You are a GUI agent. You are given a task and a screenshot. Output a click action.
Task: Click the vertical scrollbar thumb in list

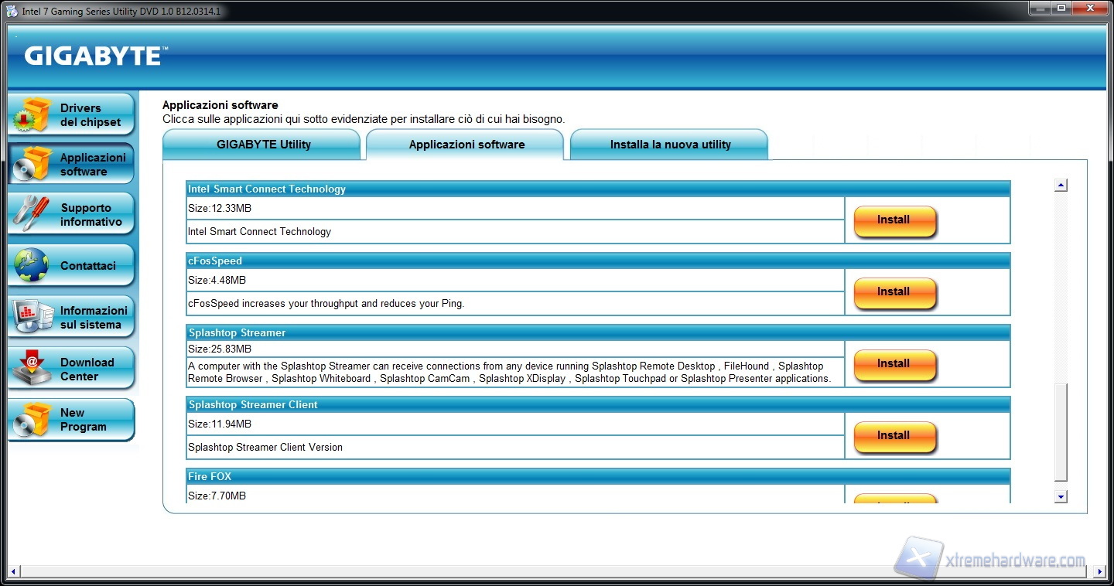click(1061, 433)
